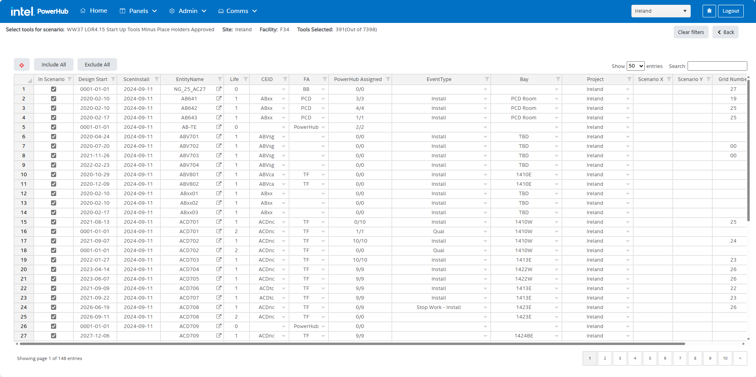756x377 pixels.
Task: Click the Exclude All button
Action: click(97, 65)
